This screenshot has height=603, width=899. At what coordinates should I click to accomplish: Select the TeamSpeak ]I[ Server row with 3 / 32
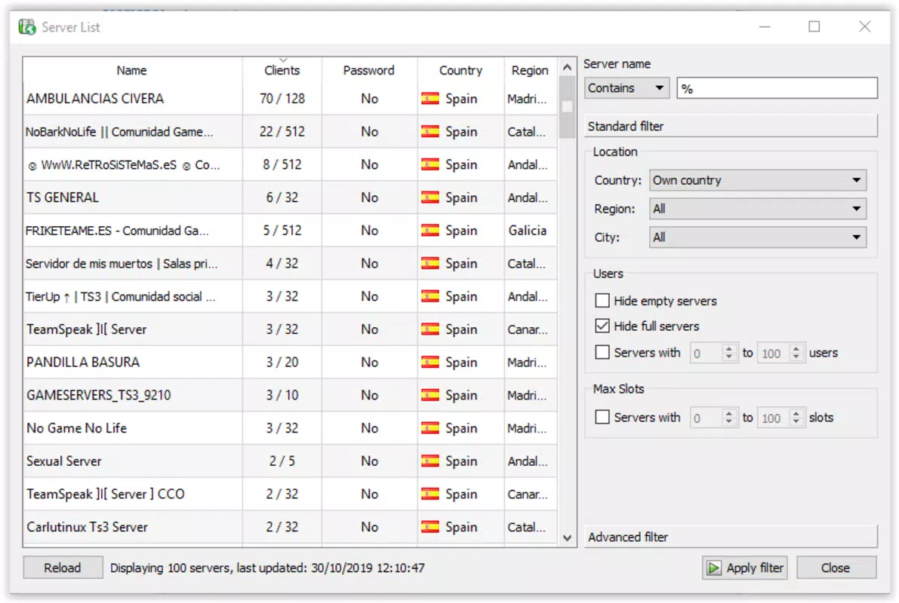click(x=290, y=329)
